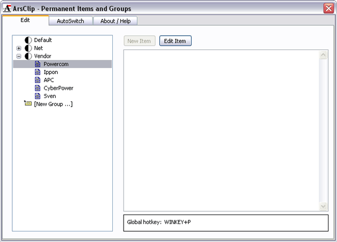
Task: Click the Powercom item document icon
Action: pyautogui.click(x=38, y=64)
